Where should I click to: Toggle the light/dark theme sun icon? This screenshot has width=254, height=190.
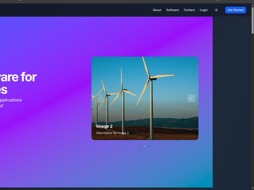(x=216, y=10)
